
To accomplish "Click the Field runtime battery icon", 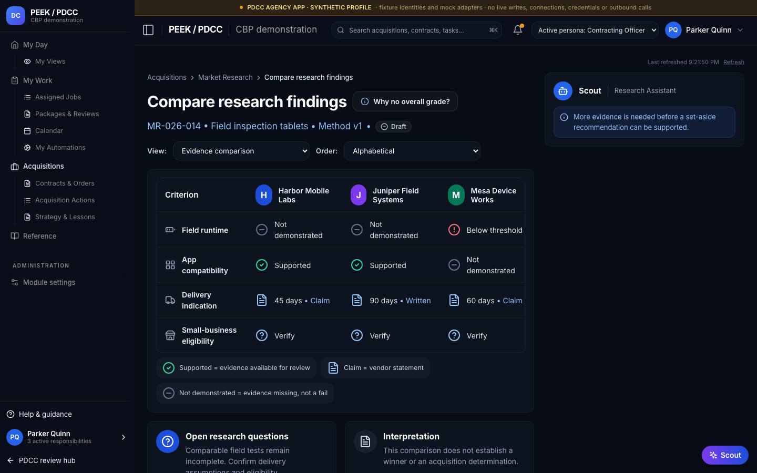I will click(x=170, y=230).
